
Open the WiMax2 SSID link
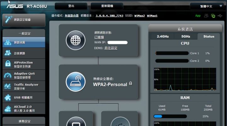139,15
